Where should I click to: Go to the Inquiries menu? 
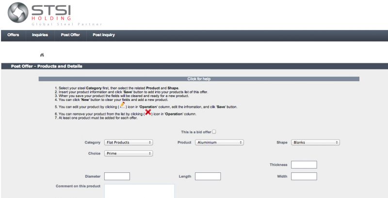tap(40, 35)
